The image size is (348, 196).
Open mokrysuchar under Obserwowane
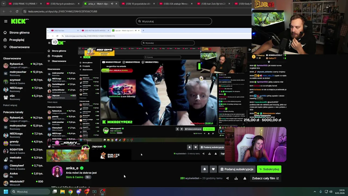23,73
